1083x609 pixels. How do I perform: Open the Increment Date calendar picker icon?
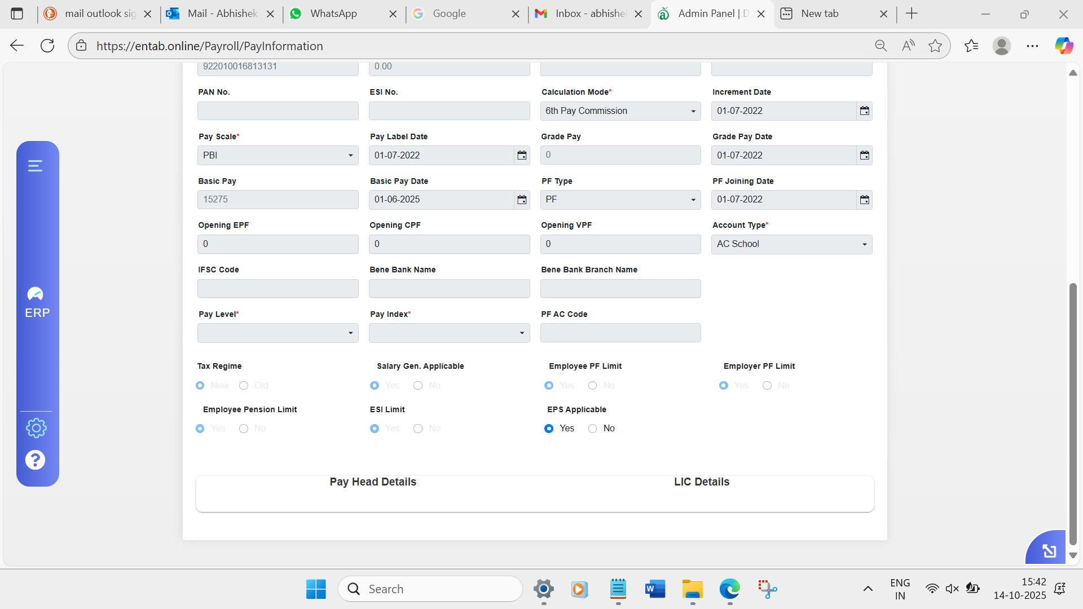coord(864,111)
